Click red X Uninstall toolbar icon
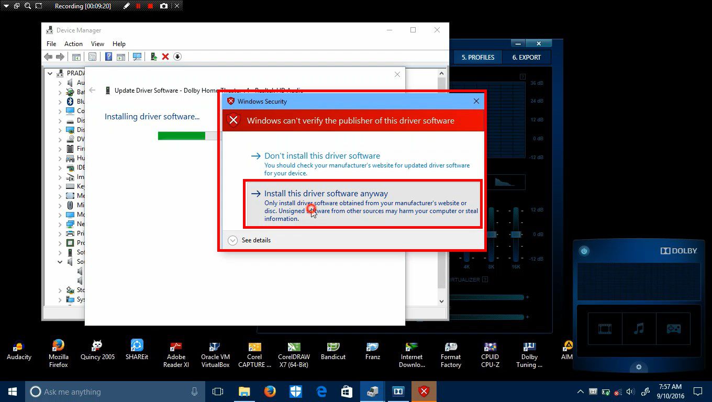 165,57
